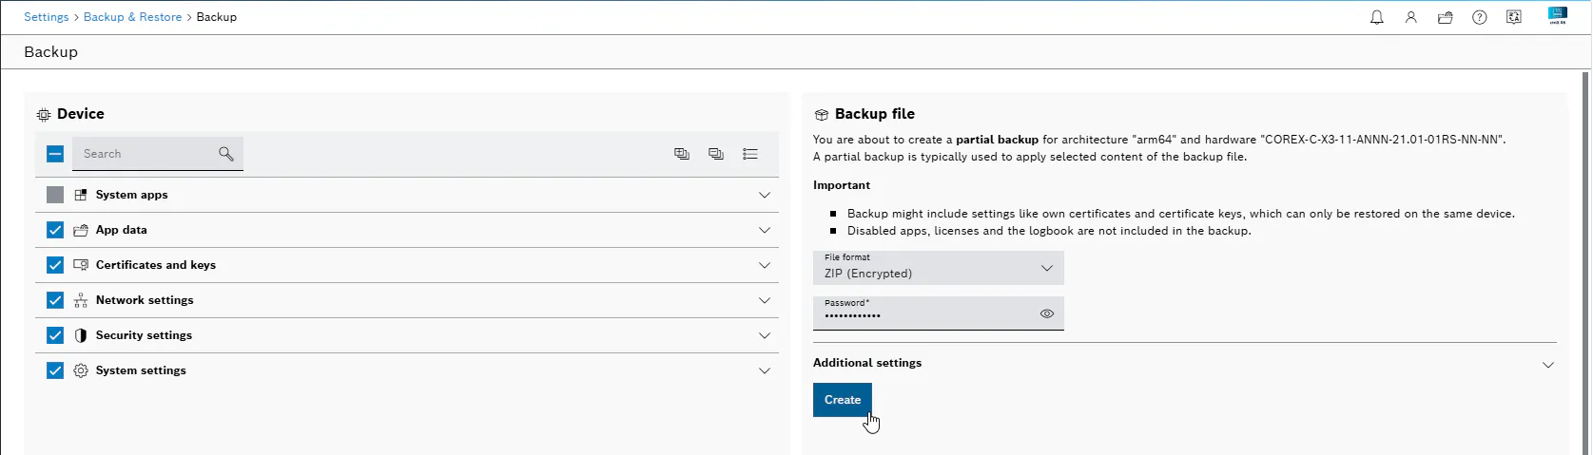Open the manage app data folder icon

pyautogui.click(x=1445, y=17)
